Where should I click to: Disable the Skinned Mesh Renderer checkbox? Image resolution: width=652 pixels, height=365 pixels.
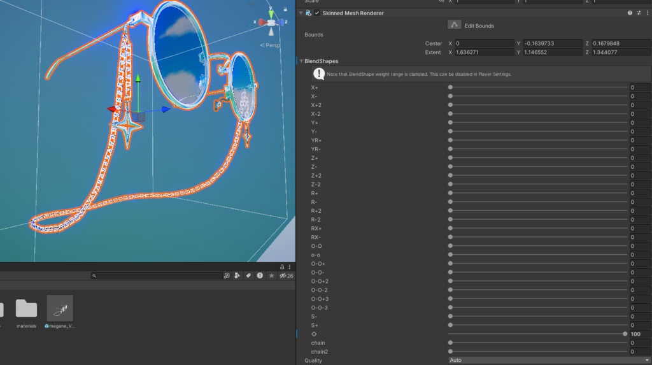(x=317, y=13)
